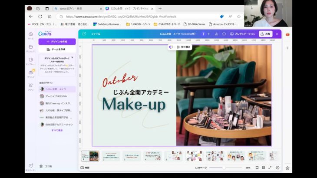The image size is (317, 178).
Task: Click チームを作成 button
Action: (57, 49)
